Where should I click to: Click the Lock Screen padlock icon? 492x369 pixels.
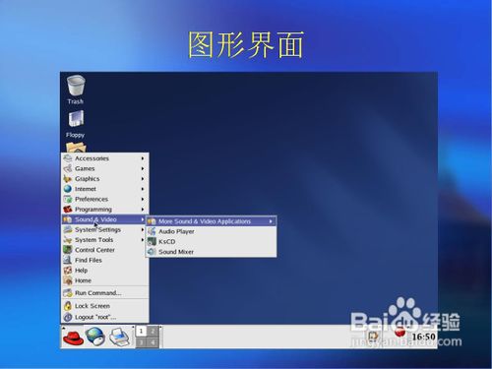[x=68, y=306]
